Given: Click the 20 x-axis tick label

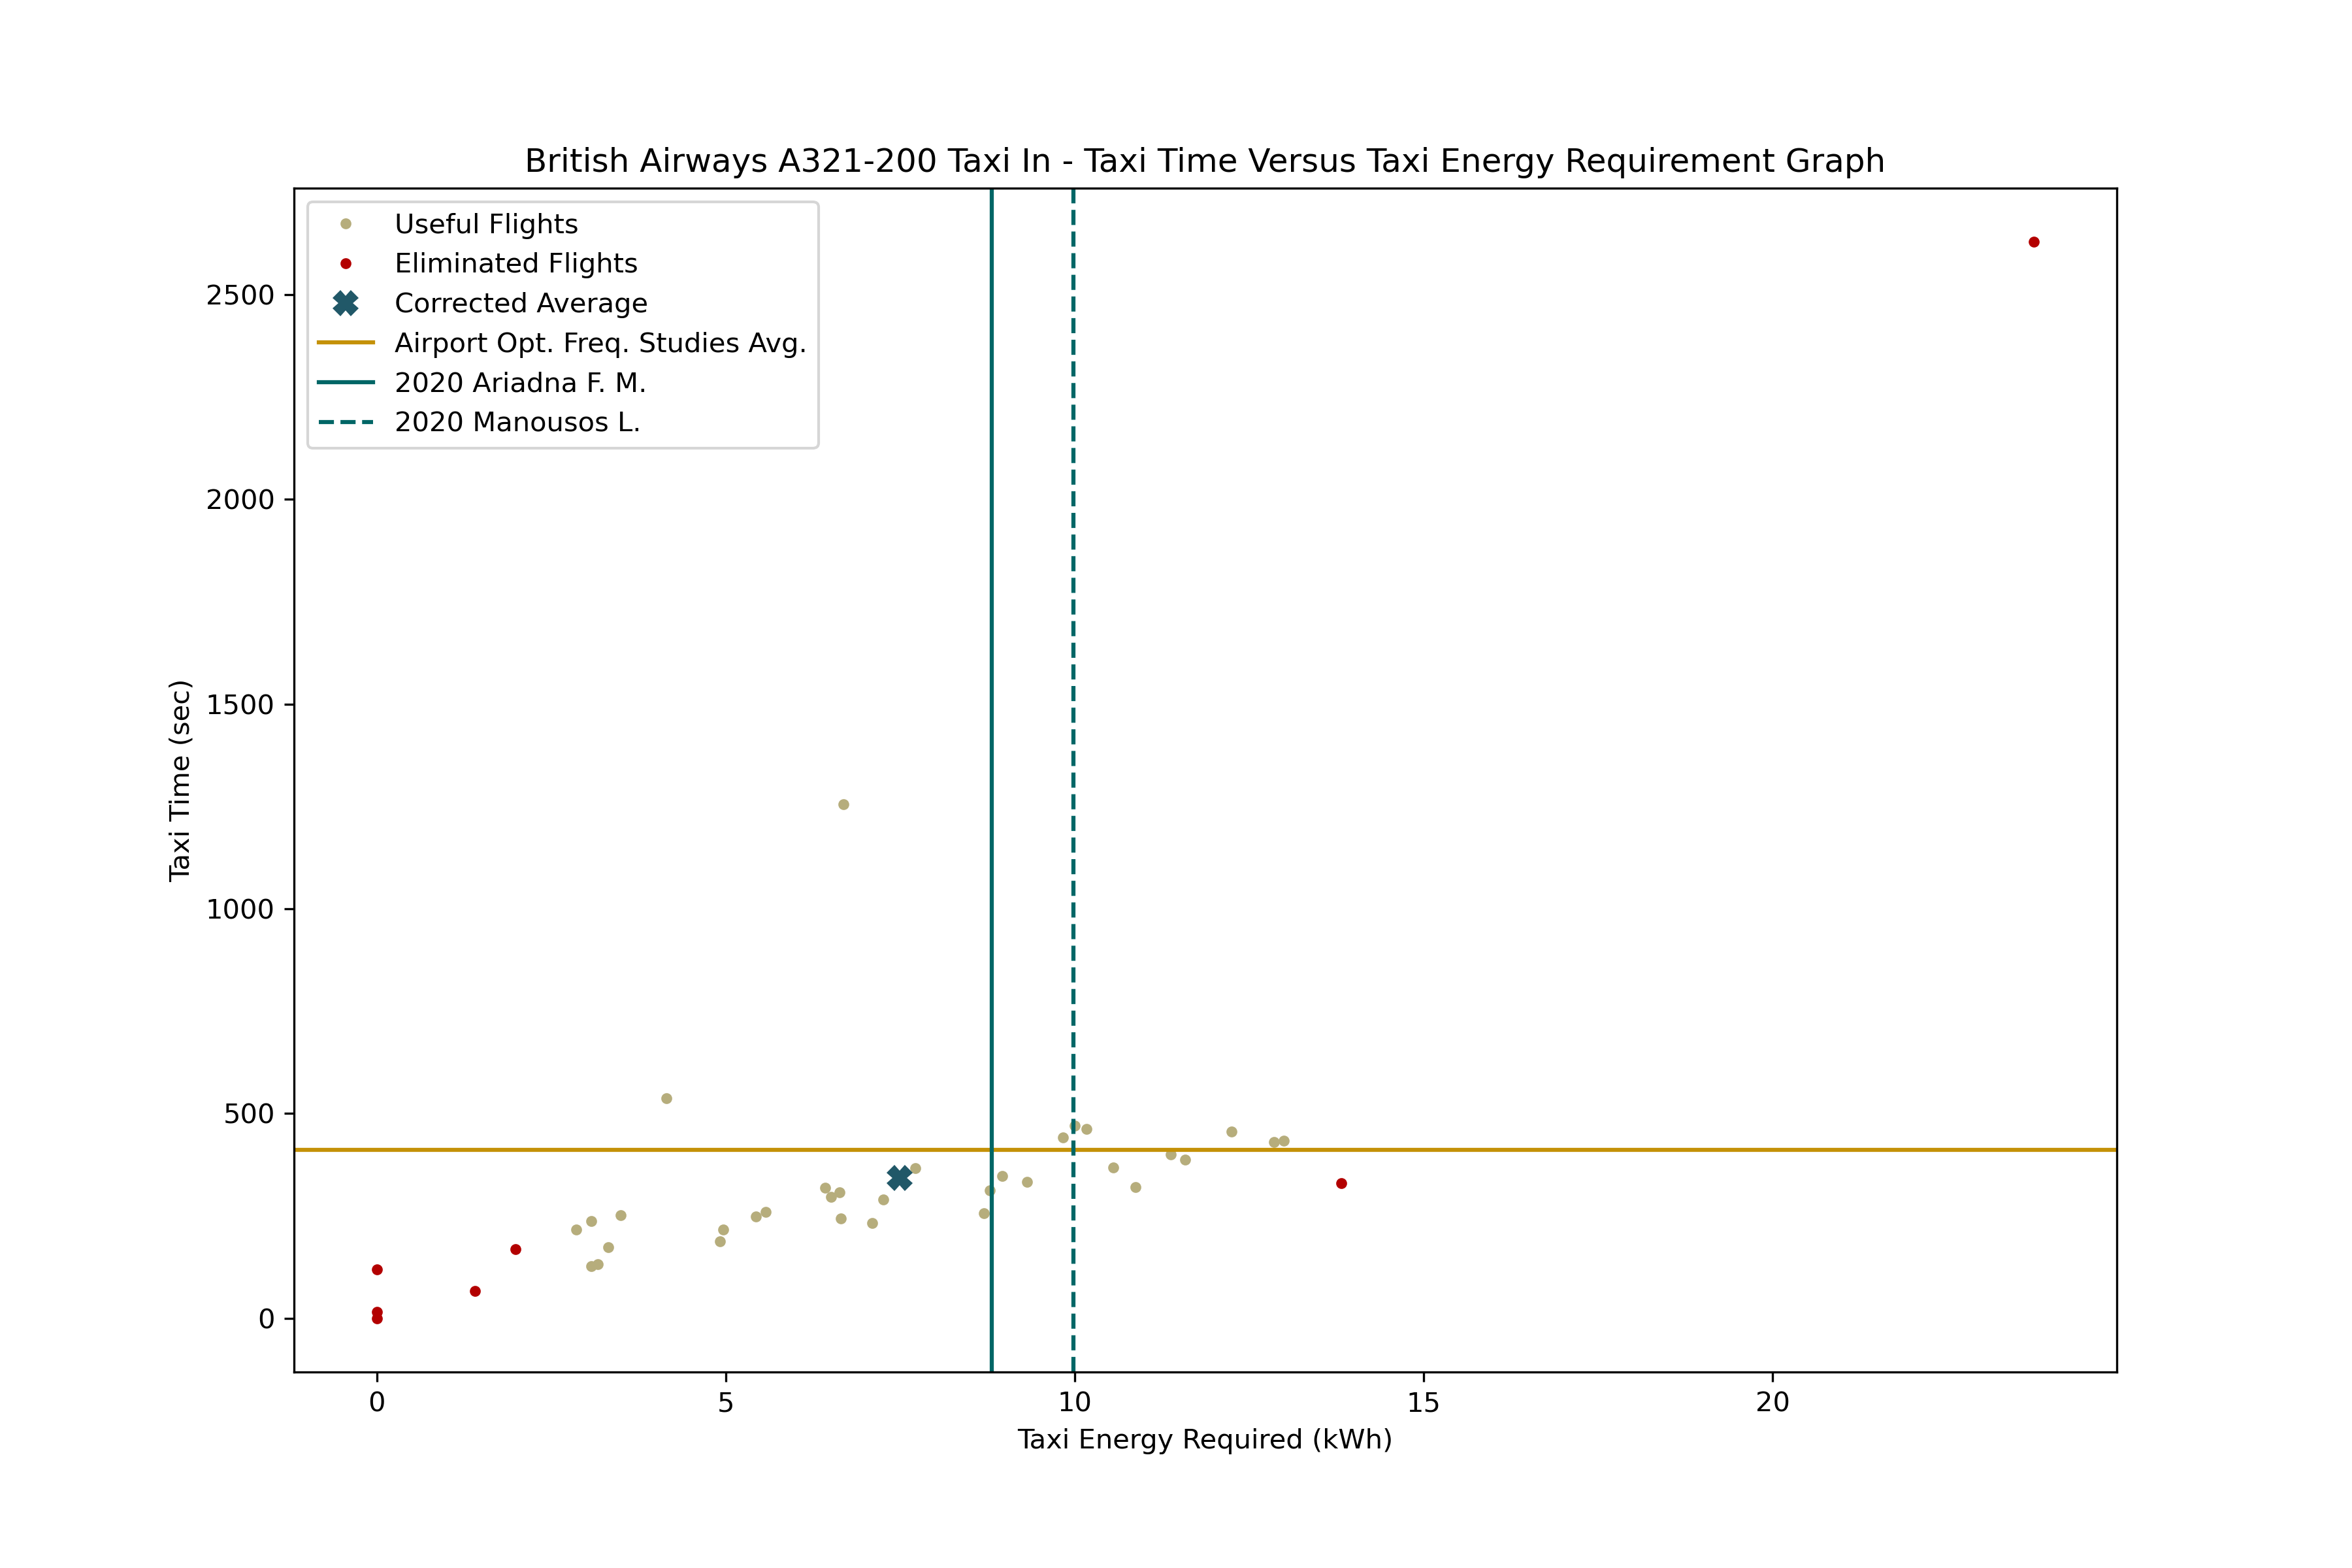Looking at the screenshot, I should click(1772, 1402).
